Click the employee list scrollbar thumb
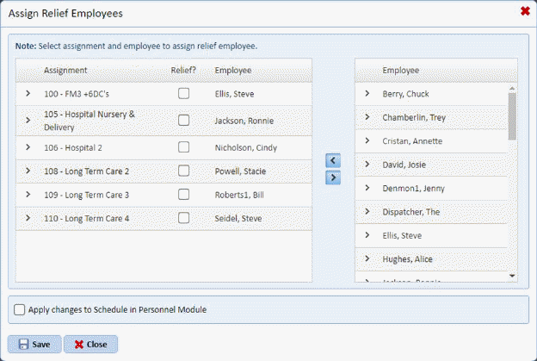The height and width of the screenshot is (361, 537). point(513,116)
